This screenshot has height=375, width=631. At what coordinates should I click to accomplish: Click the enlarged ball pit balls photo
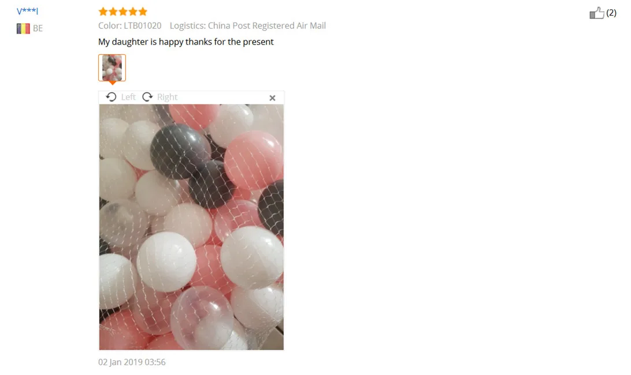(191, 227)
